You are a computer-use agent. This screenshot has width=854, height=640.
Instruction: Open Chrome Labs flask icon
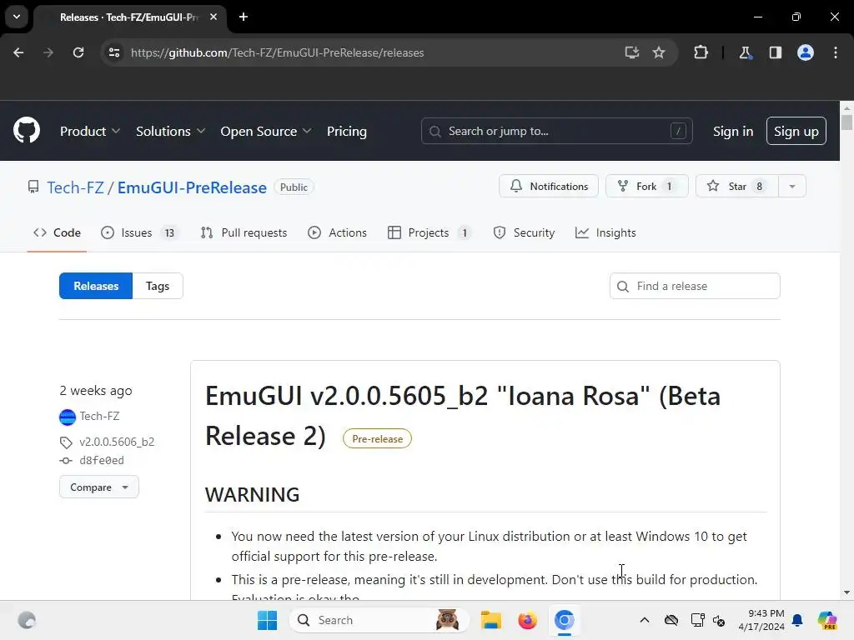[x=745, y=52]
